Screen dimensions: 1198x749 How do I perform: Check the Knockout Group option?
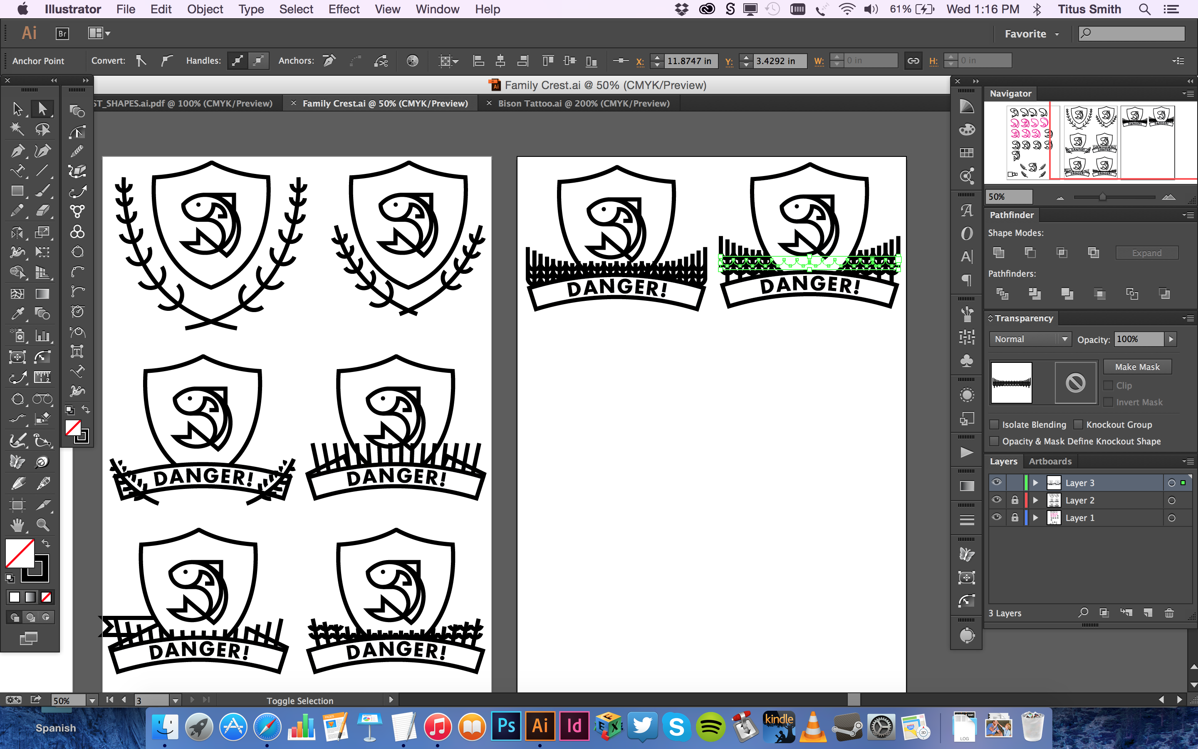click(x=1078, y=424)
